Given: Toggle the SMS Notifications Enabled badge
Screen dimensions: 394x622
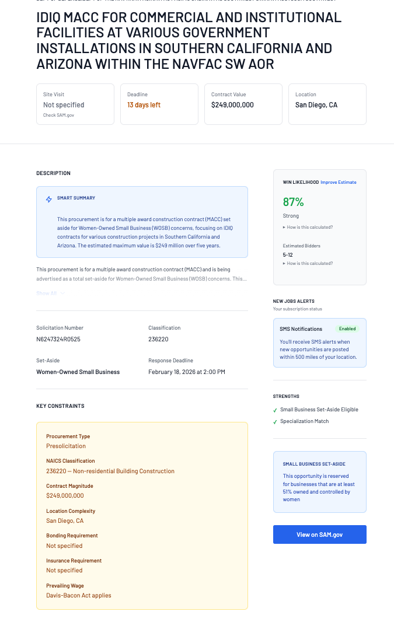Looking at the screenshot, I should [x=347, y=329].
